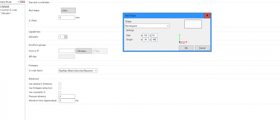
Task: Focus the API Key field
Action: (x=67, y=56)
